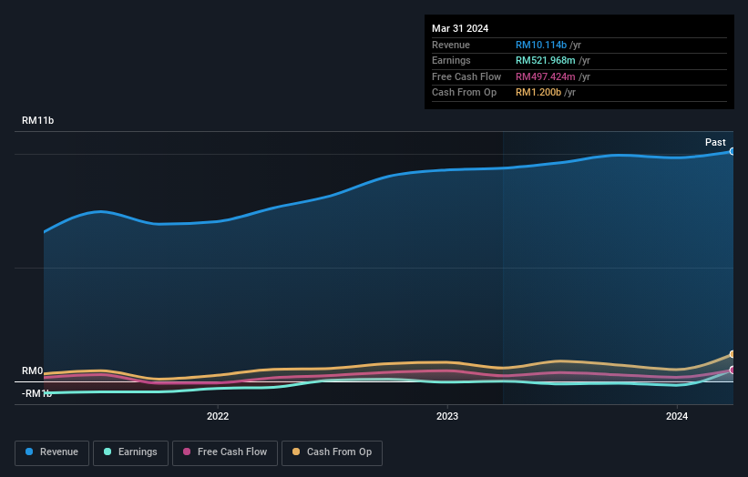The height and width of the screenshot is (477, 748).
Task: Click the Mar 31 2024 tooltip date
Action: (460, 28)
